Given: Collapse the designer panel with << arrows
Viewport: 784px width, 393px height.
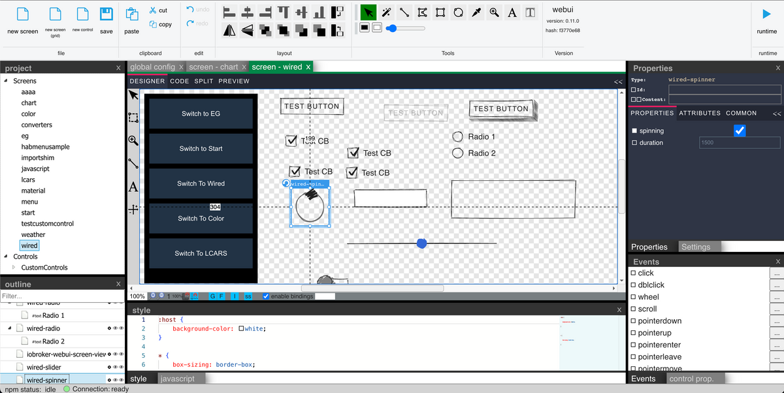Looking at the screenshot, I should 618,82.
